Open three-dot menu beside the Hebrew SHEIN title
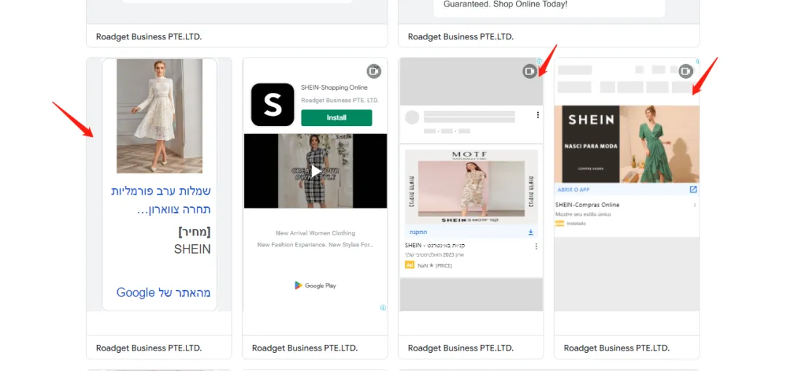Image resolution: width=787 pixels, height=371 pixels. pos(536,246)
